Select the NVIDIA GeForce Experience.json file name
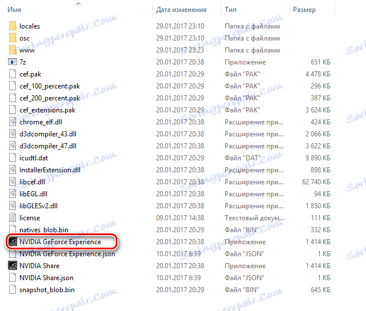Screen dimensions: 366x311 [x=67, y=254]
